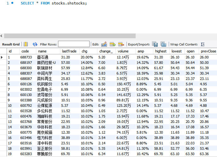Click the prevClose column header
Image resolution: width=217 pixels, height=157 pixels.
pyautogui.click(x=208, y=51)
